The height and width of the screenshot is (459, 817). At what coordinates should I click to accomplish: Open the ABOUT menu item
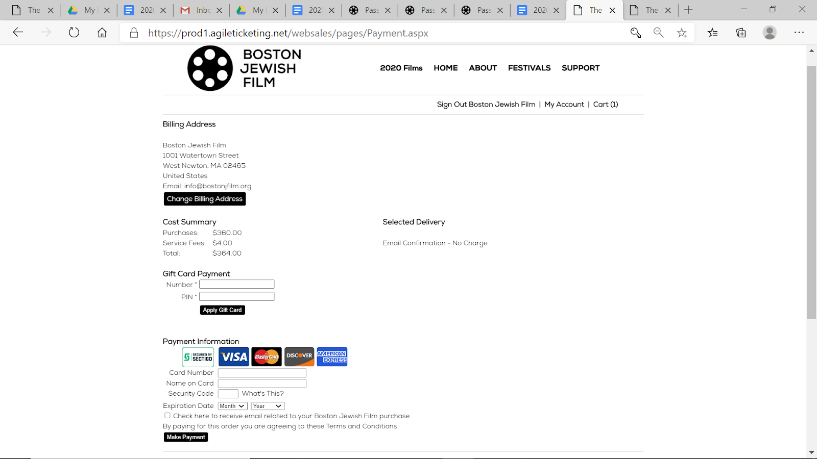coord(483,68)
